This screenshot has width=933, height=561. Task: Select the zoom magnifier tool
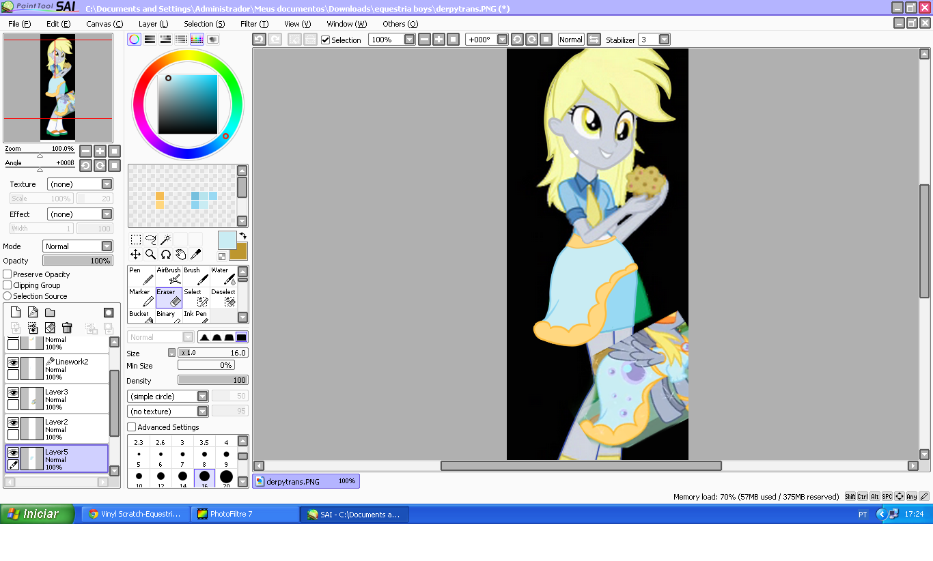pyautogui.click(x=151, y=255)
